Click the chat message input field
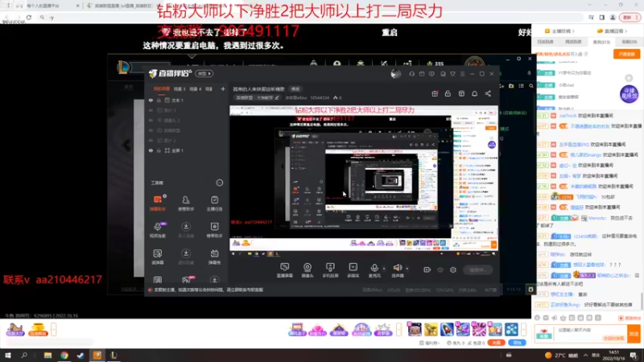This screenshot has height=362, width=644. 580,334
